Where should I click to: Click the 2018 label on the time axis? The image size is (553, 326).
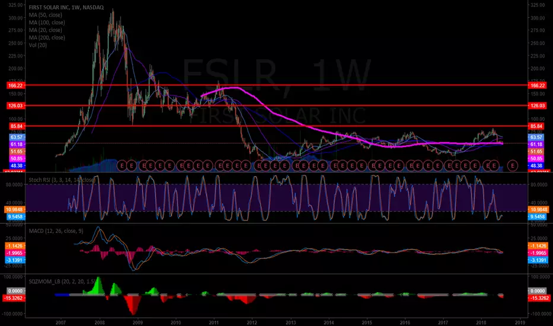(x=481, y=322)
